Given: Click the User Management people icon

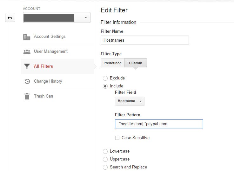Looking at the screenshot, I should 27,51.
